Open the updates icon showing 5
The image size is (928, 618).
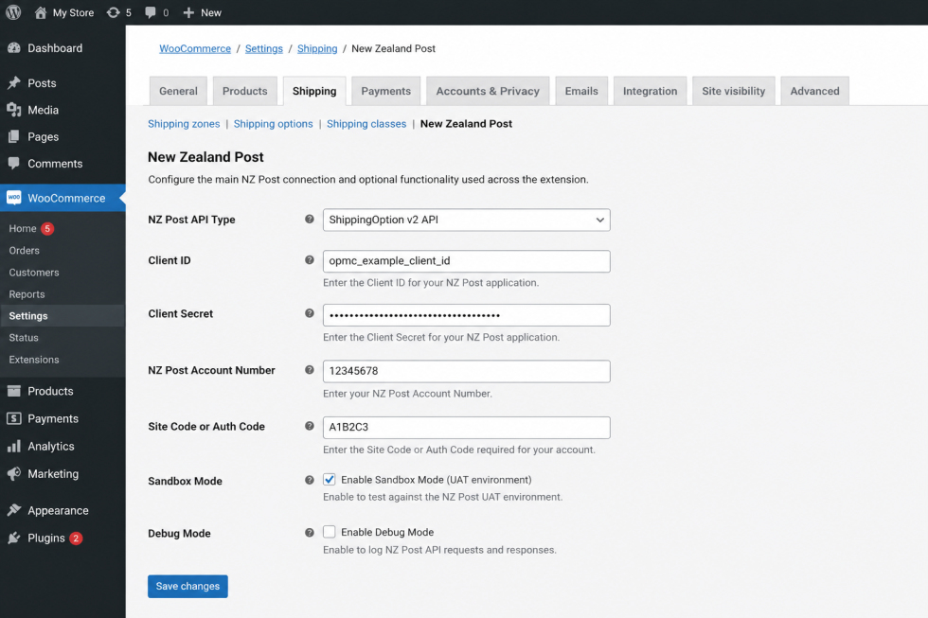[x=113, y=12]
